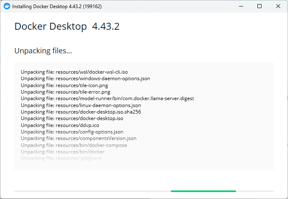This screenshot has height=199, width=288.
Task: Click the Docker whale icon in title bar
Action: pos(7,7)
